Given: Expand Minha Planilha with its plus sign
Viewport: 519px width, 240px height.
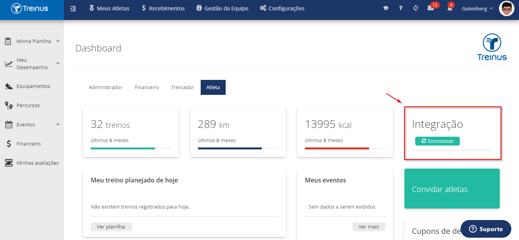Looking at the screenshot, I should coord(58,41).
